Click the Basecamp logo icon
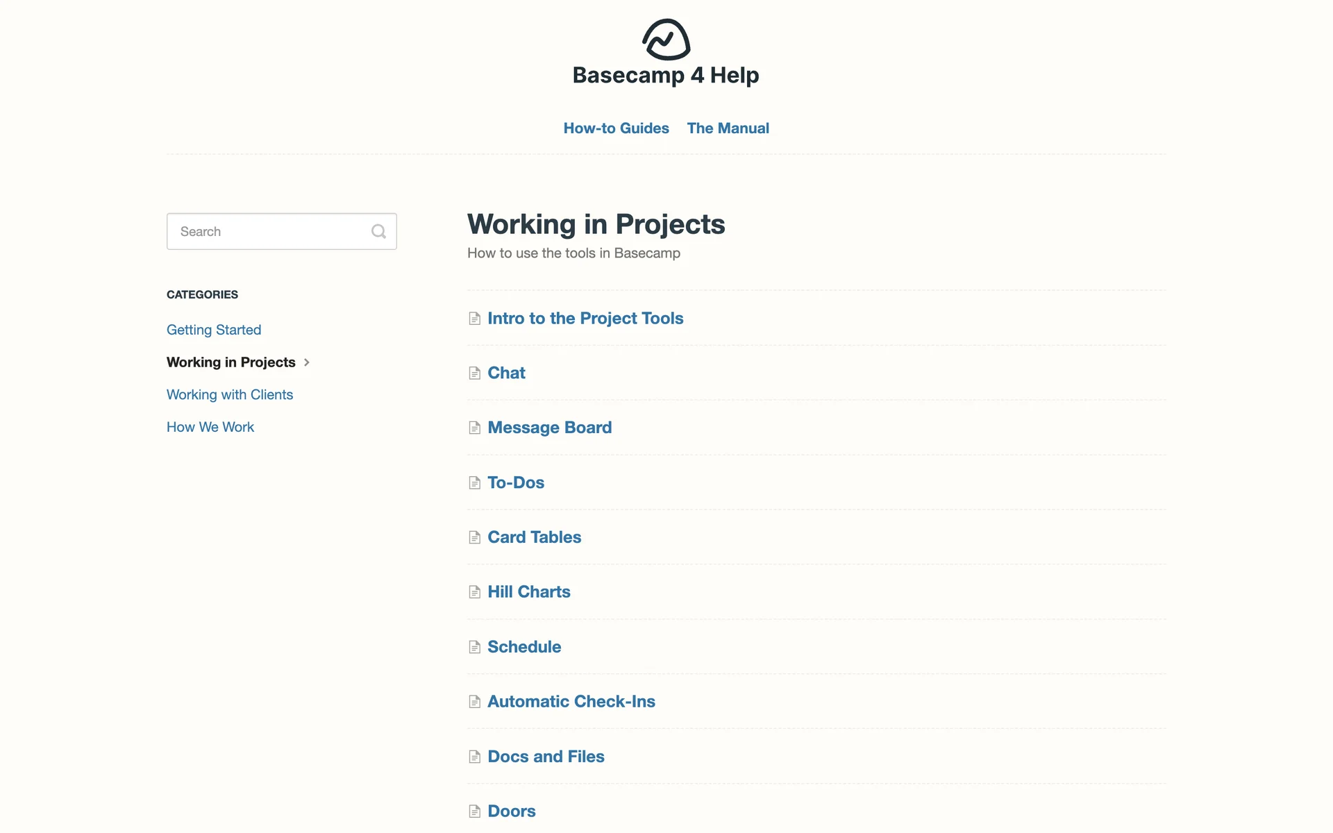 (666, 40)
